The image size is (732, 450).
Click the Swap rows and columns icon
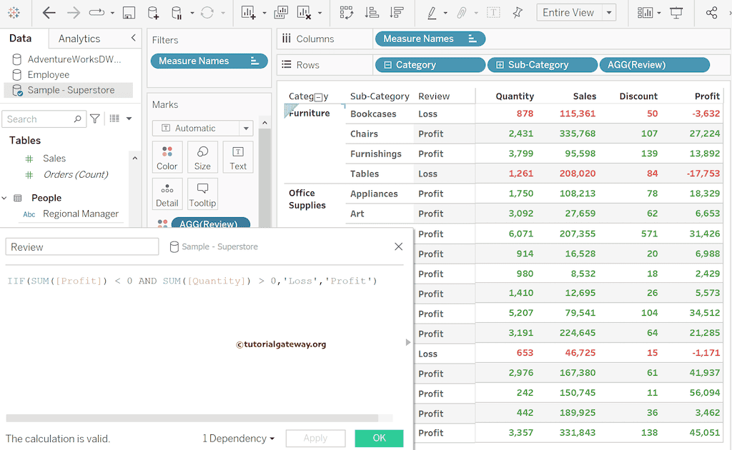point(346,13)
